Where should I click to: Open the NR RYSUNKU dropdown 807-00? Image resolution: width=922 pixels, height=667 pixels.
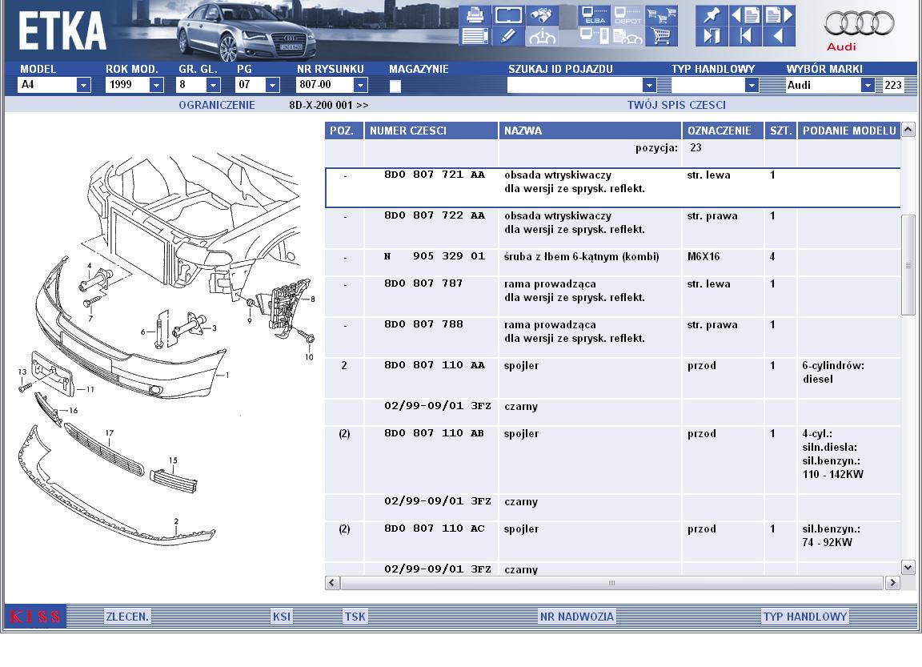331,85
